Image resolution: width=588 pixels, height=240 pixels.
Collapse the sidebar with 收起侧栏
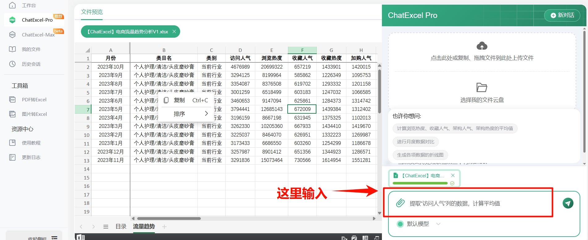point(42,238)
